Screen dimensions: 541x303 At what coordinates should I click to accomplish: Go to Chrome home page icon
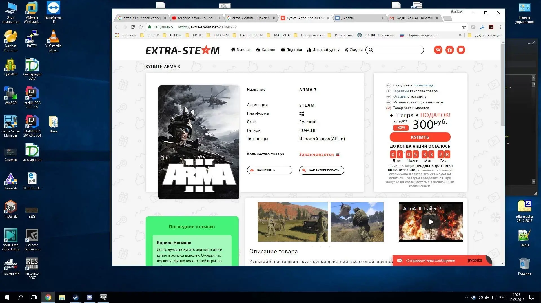pos(141,27)
